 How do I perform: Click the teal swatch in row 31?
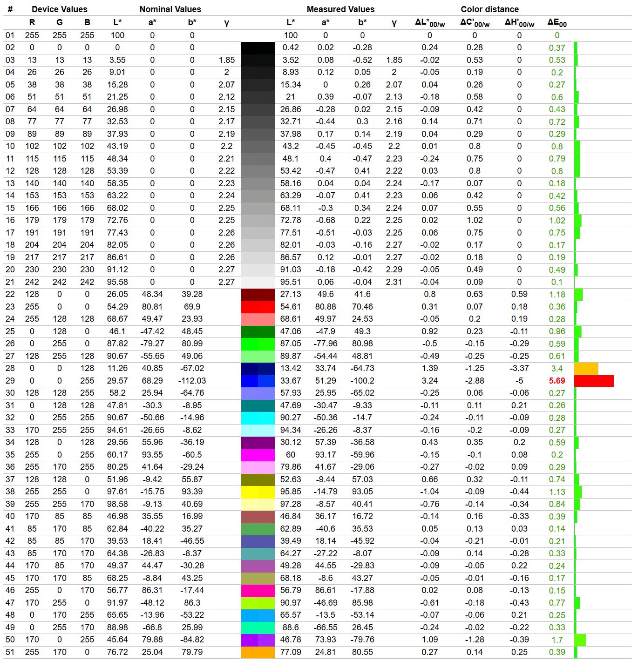258,405
